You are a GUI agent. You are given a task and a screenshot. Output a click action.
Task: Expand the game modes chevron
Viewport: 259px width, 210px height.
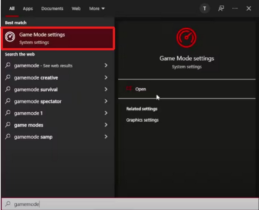coord(106,125)
